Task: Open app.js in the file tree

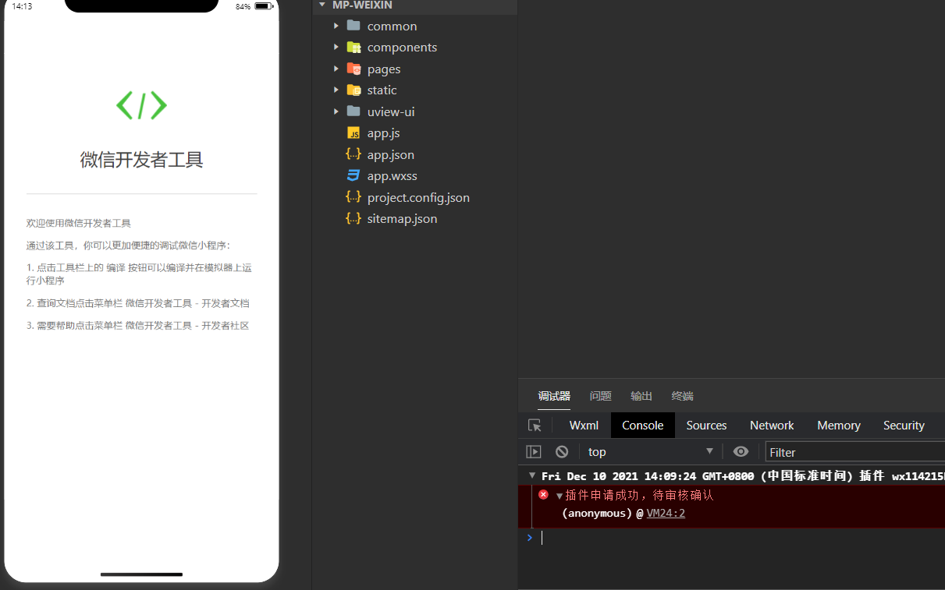Action: [x=384, y=132]
